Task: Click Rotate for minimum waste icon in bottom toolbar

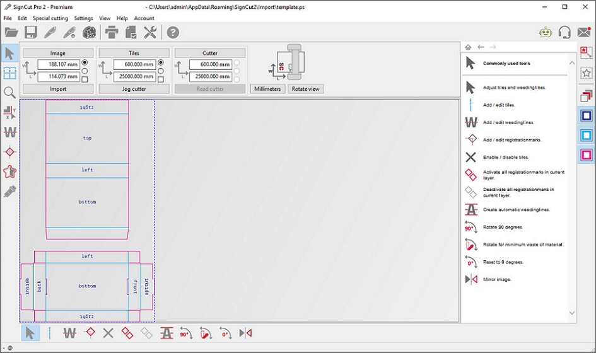Action: (206, 333)
